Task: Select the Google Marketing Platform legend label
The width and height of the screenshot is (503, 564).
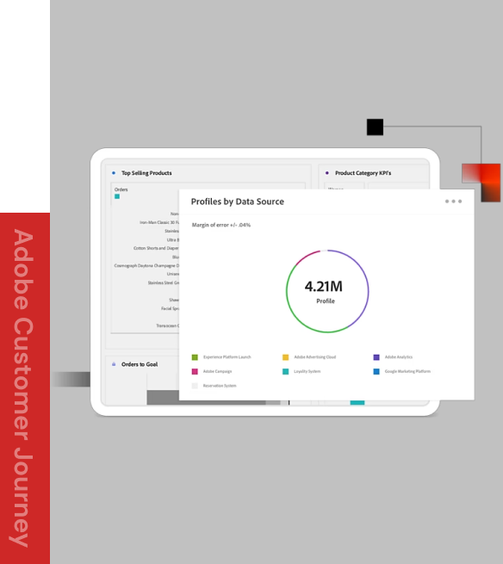Action: [407, 372]
